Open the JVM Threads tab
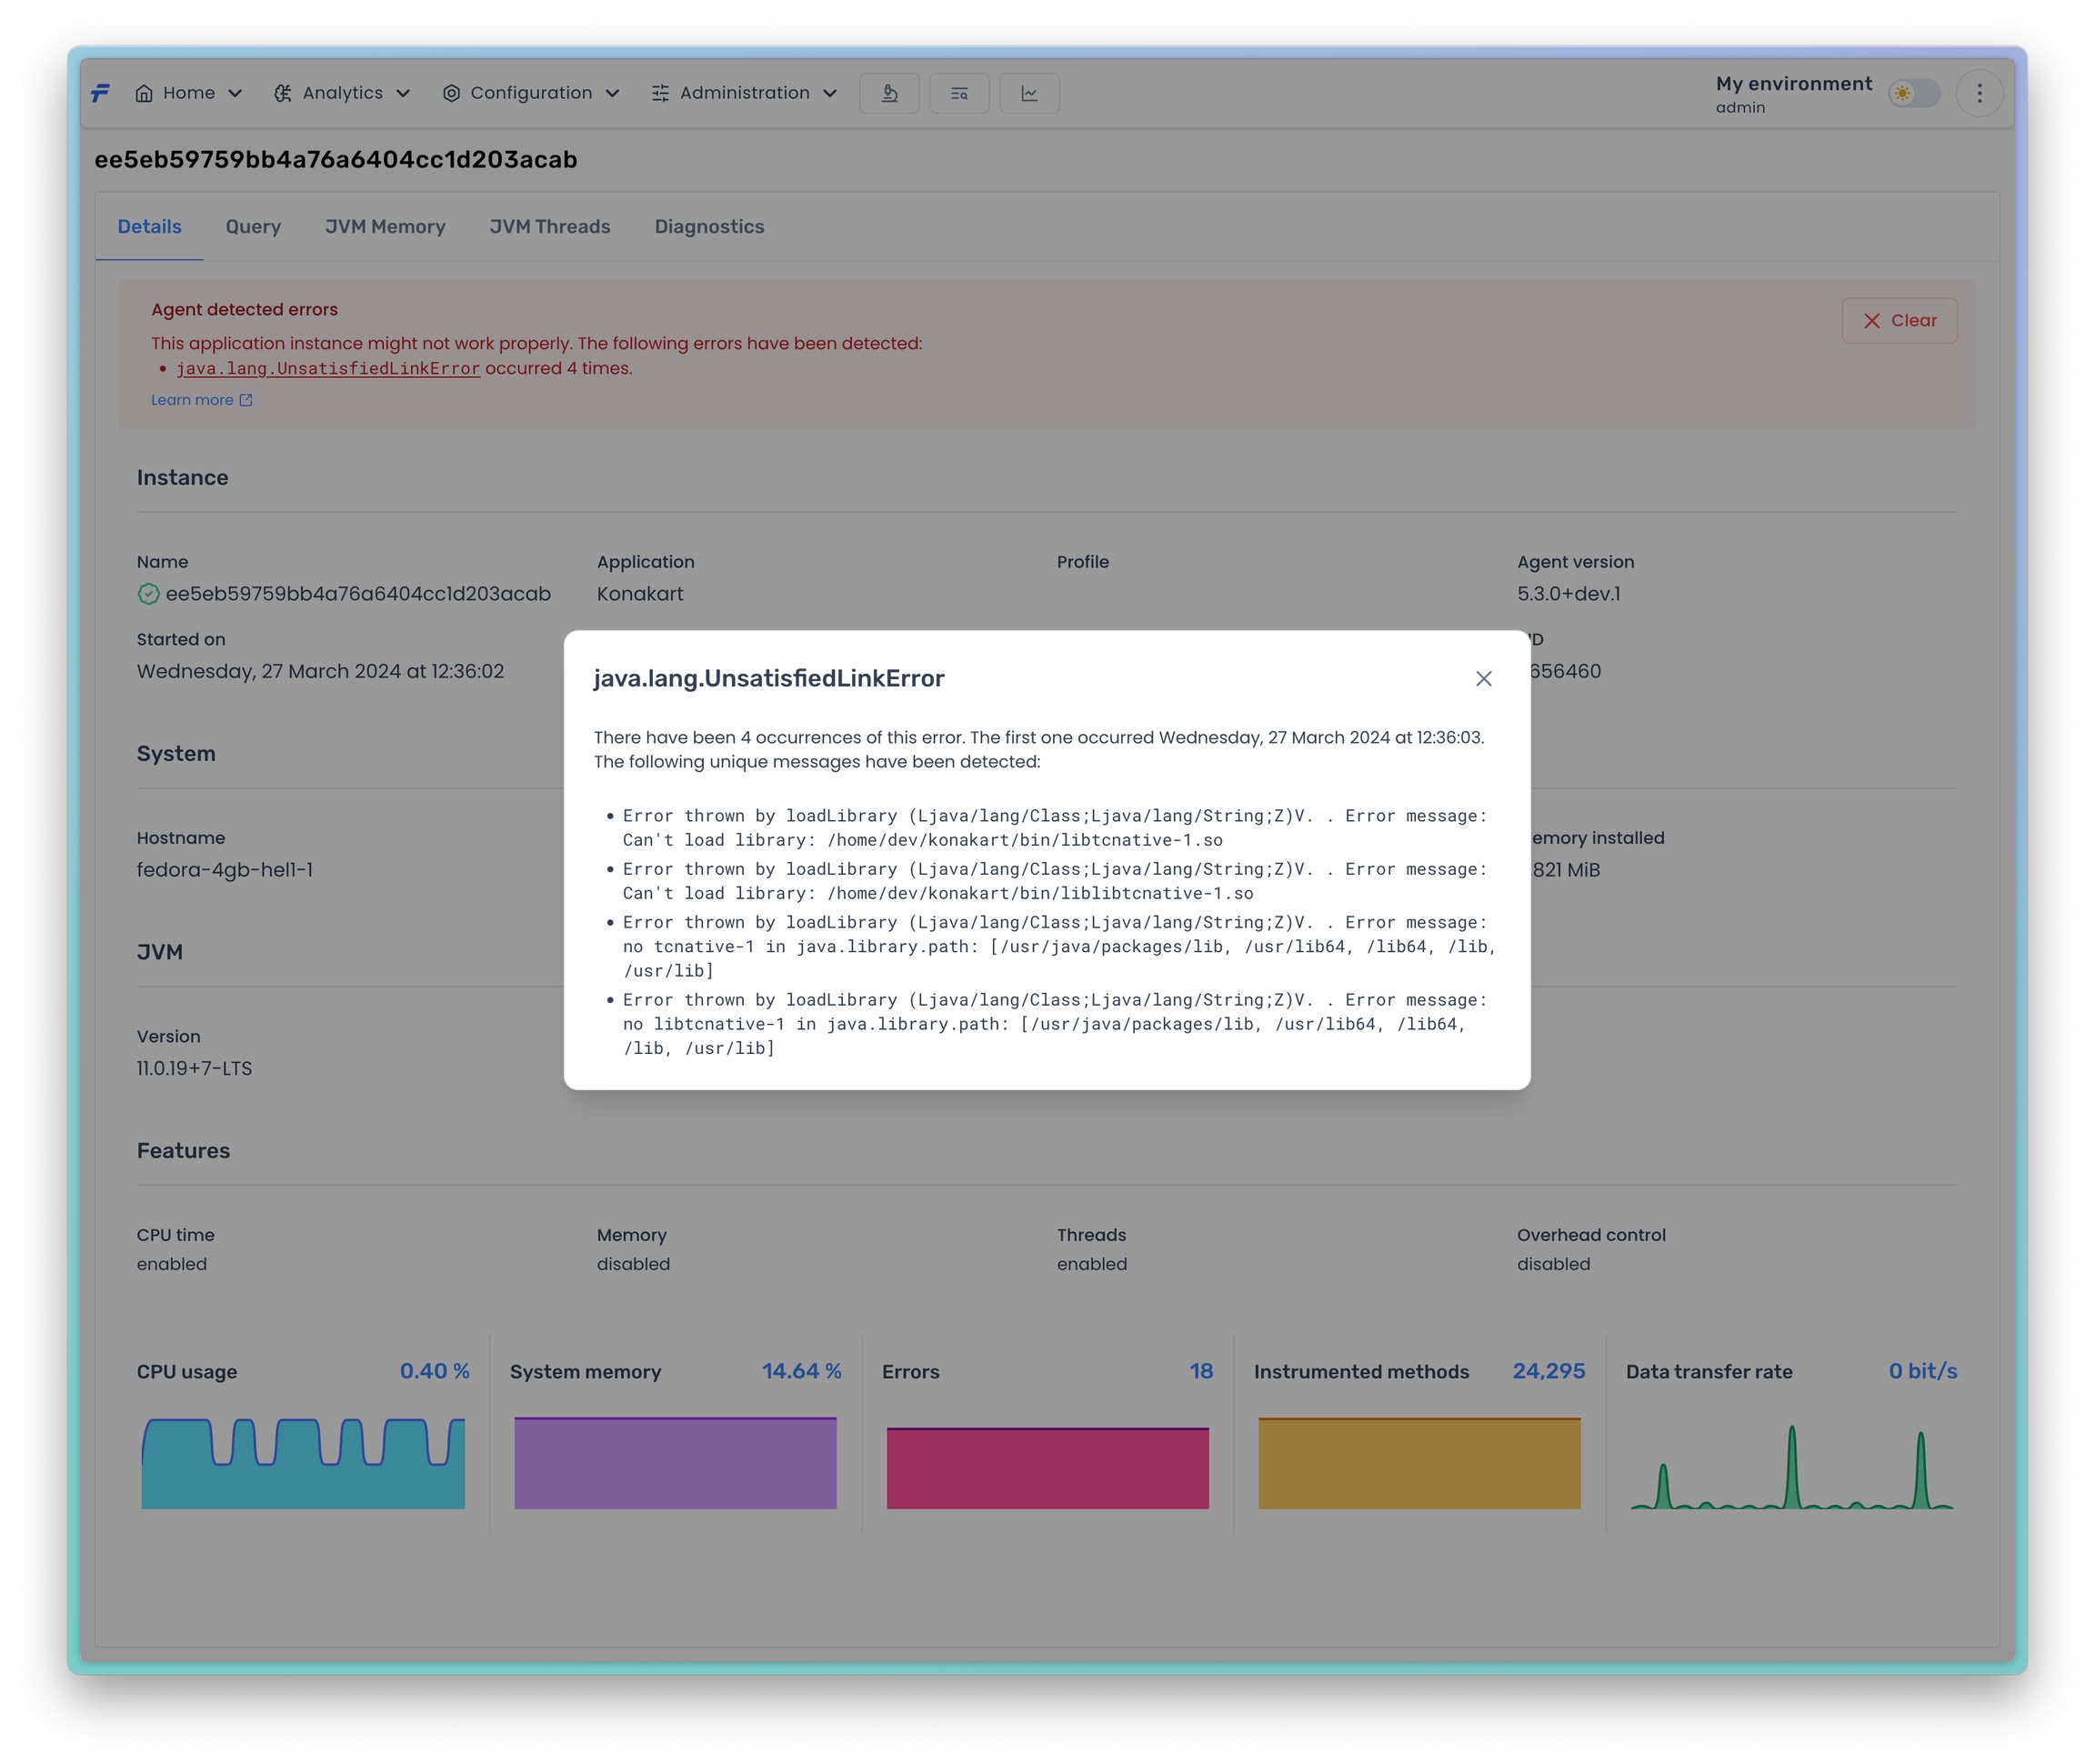Viewport: 2095px width, 1764px height. coord(549,227)
